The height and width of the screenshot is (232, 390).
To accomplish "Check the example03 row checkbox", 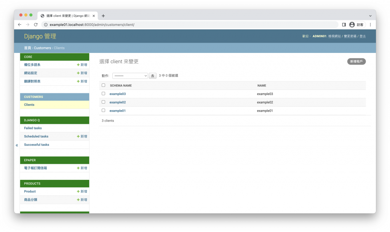I will (x=104, y=94).
